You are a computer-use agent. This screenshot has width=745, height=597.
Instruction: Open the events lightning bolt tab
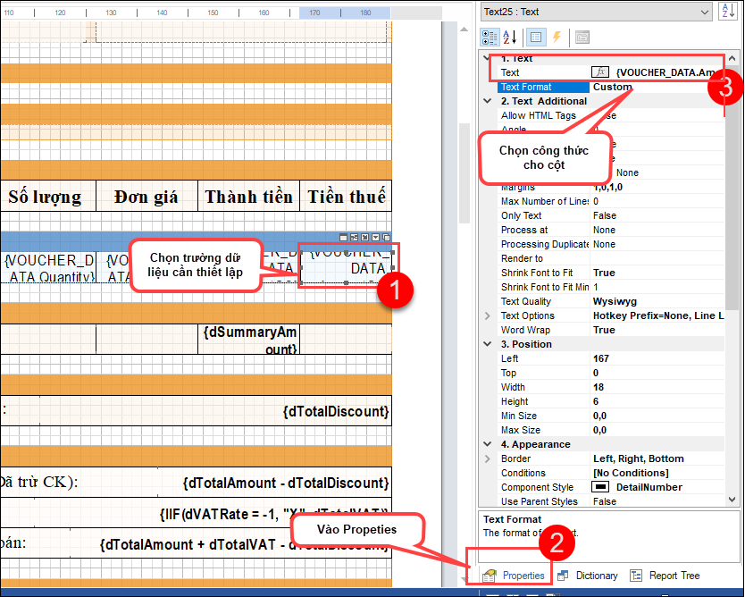point(557,38)
